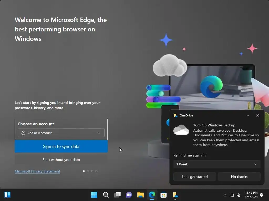The image size is (269, 201).
Task: Open the Windows Start menu
Action: click(94, 195)
